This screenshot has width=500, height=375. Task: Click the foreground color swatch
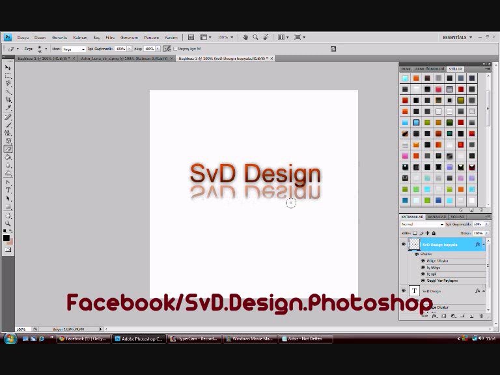point(7,238)
